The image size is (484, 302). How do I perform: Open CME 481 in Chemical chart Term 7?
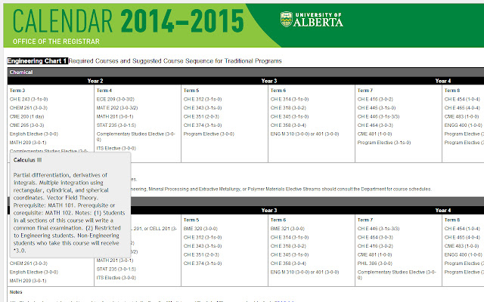pyautogui.click(x=375, y=134)
